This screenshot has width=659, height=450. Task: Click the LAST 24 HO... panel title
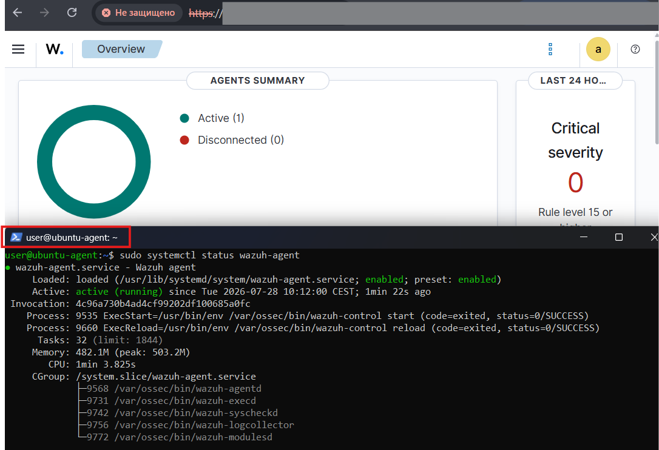point(575,81)
